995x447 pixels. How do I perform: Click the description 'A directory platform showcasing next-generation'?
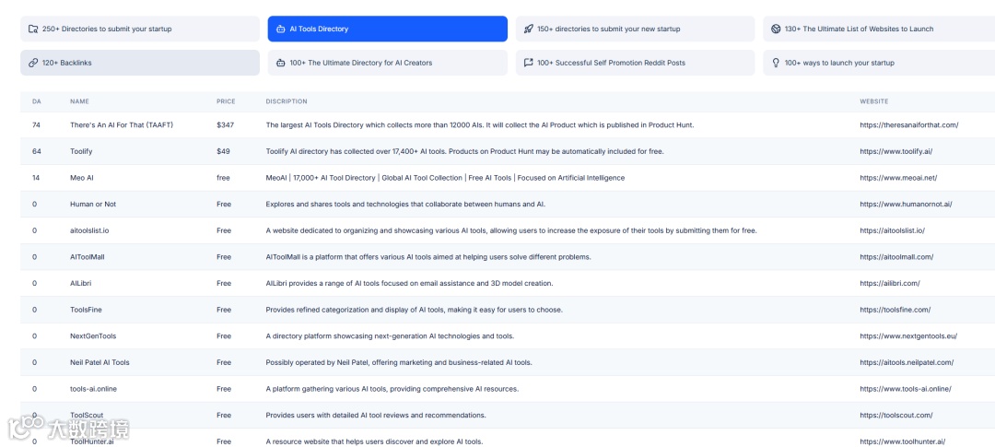point(390,335)
